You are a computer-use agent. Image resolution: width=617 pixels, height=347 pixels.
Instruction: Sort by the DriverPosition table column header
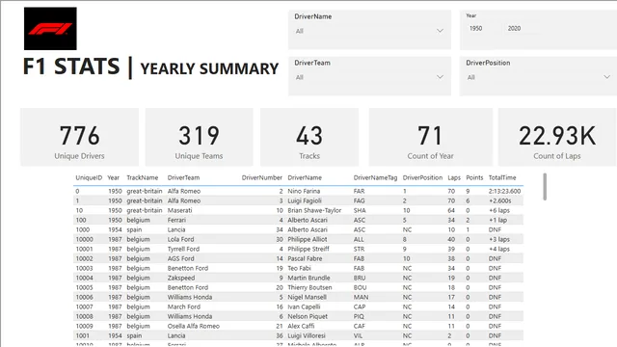tap(422, 177)
